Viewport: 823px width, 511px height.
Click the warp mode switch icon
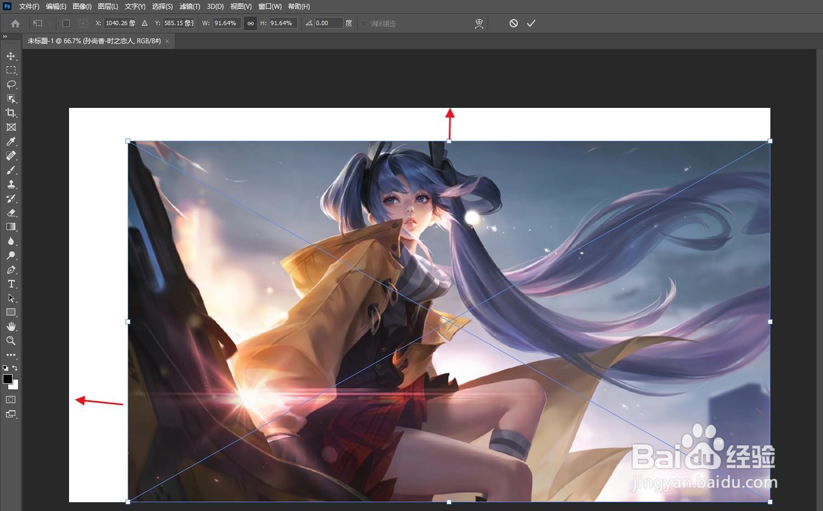479,24
